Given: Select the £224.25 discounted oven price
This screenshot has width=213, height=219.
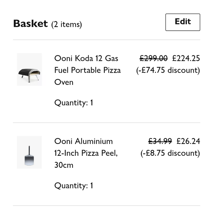Looking at the screenshot, I should click(186, 58).
